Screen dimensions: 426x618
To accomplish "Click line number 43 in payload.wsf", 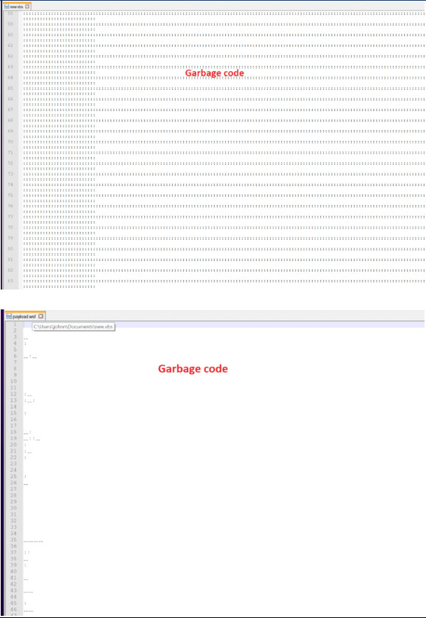I will pos(13,590).
